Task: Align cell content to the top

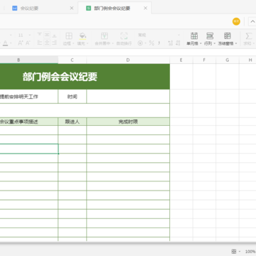Action: pyautogui.click(x=40, y=35)
